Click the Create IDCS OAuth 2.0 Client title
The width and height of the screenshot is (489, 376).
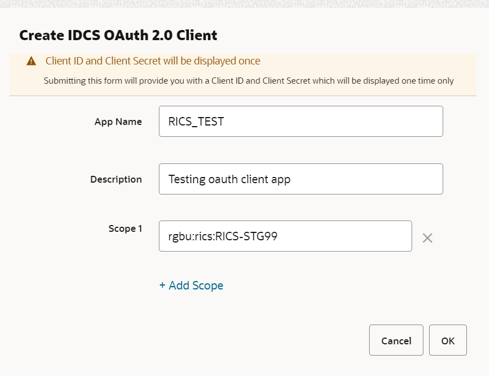coord(118,35)
